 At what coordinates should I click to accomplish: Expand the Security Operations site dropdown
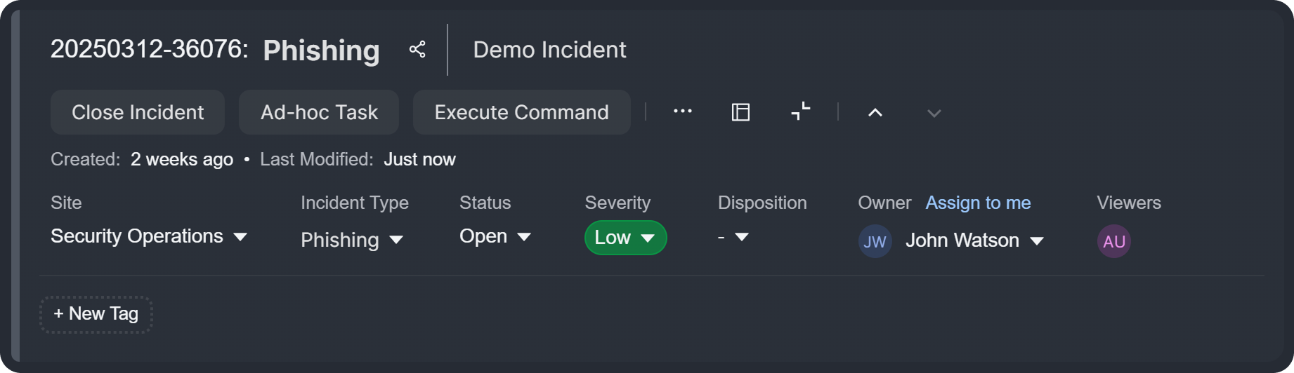click(149, 236)
